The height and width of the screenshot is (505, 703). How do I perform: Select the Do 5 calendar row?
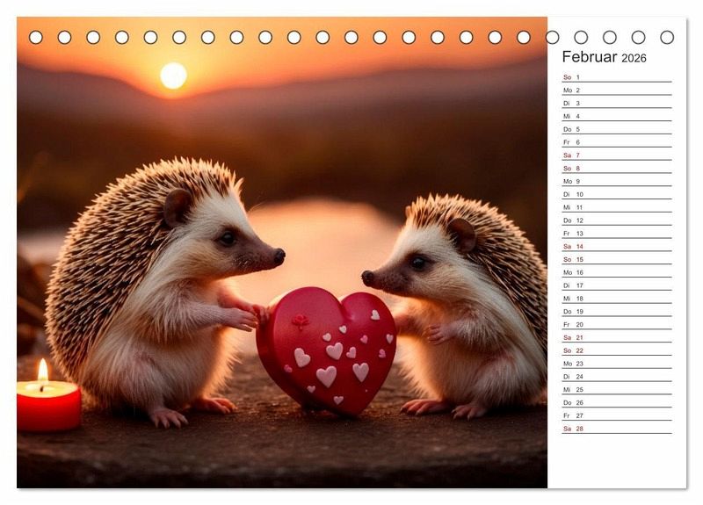617,129
